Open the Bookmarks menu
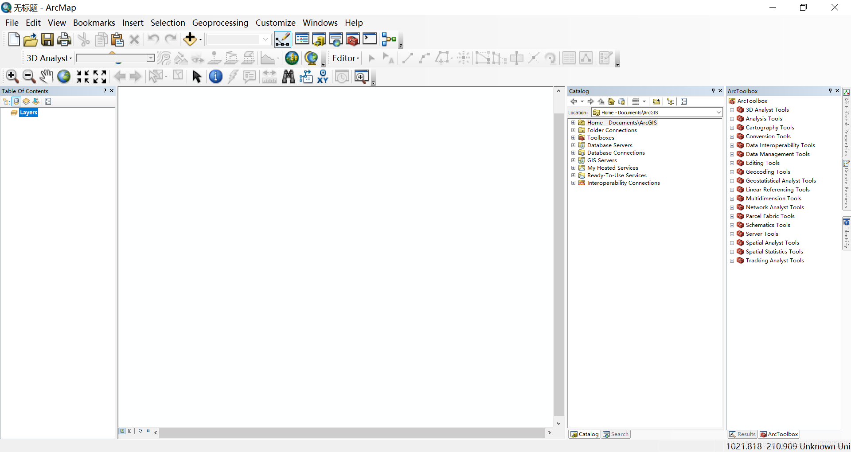 pos(94,23)
